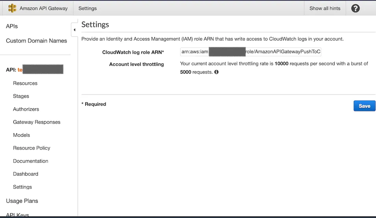Open the Resources section
The height and width of the screenshot is (218, 376).
coord(25,83)
